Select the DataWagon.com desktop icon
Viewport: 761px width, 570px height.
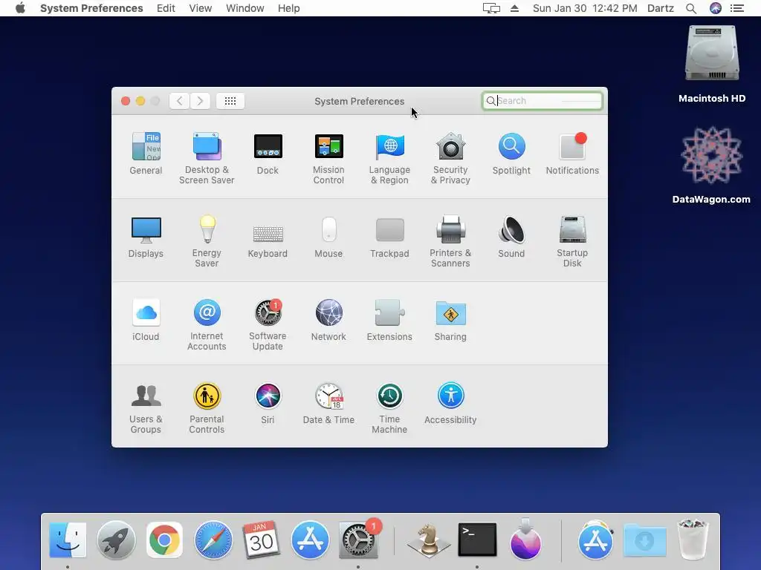[711, 165]
